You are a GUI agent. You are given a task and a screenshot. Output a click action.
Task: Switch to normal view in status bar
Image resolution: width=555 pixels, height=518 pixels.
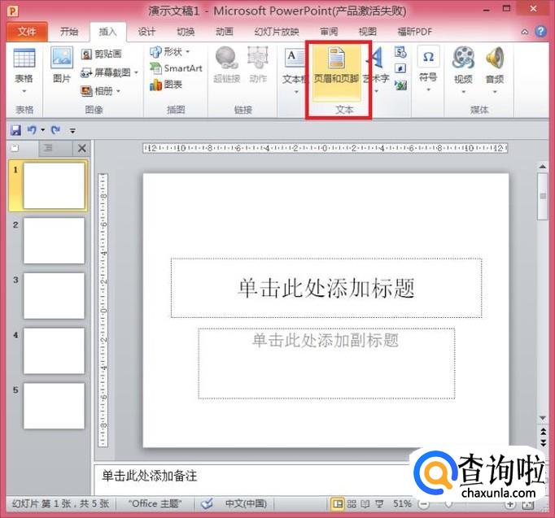coord(338,504)
